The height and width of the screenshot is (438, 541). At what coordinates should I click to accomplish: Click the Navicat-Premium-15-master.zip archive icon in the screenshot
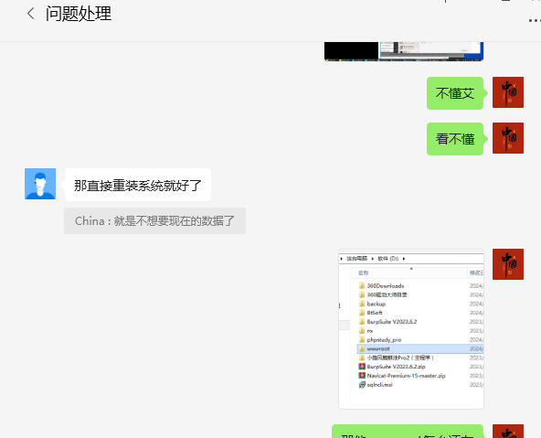(x=362, y=375)
